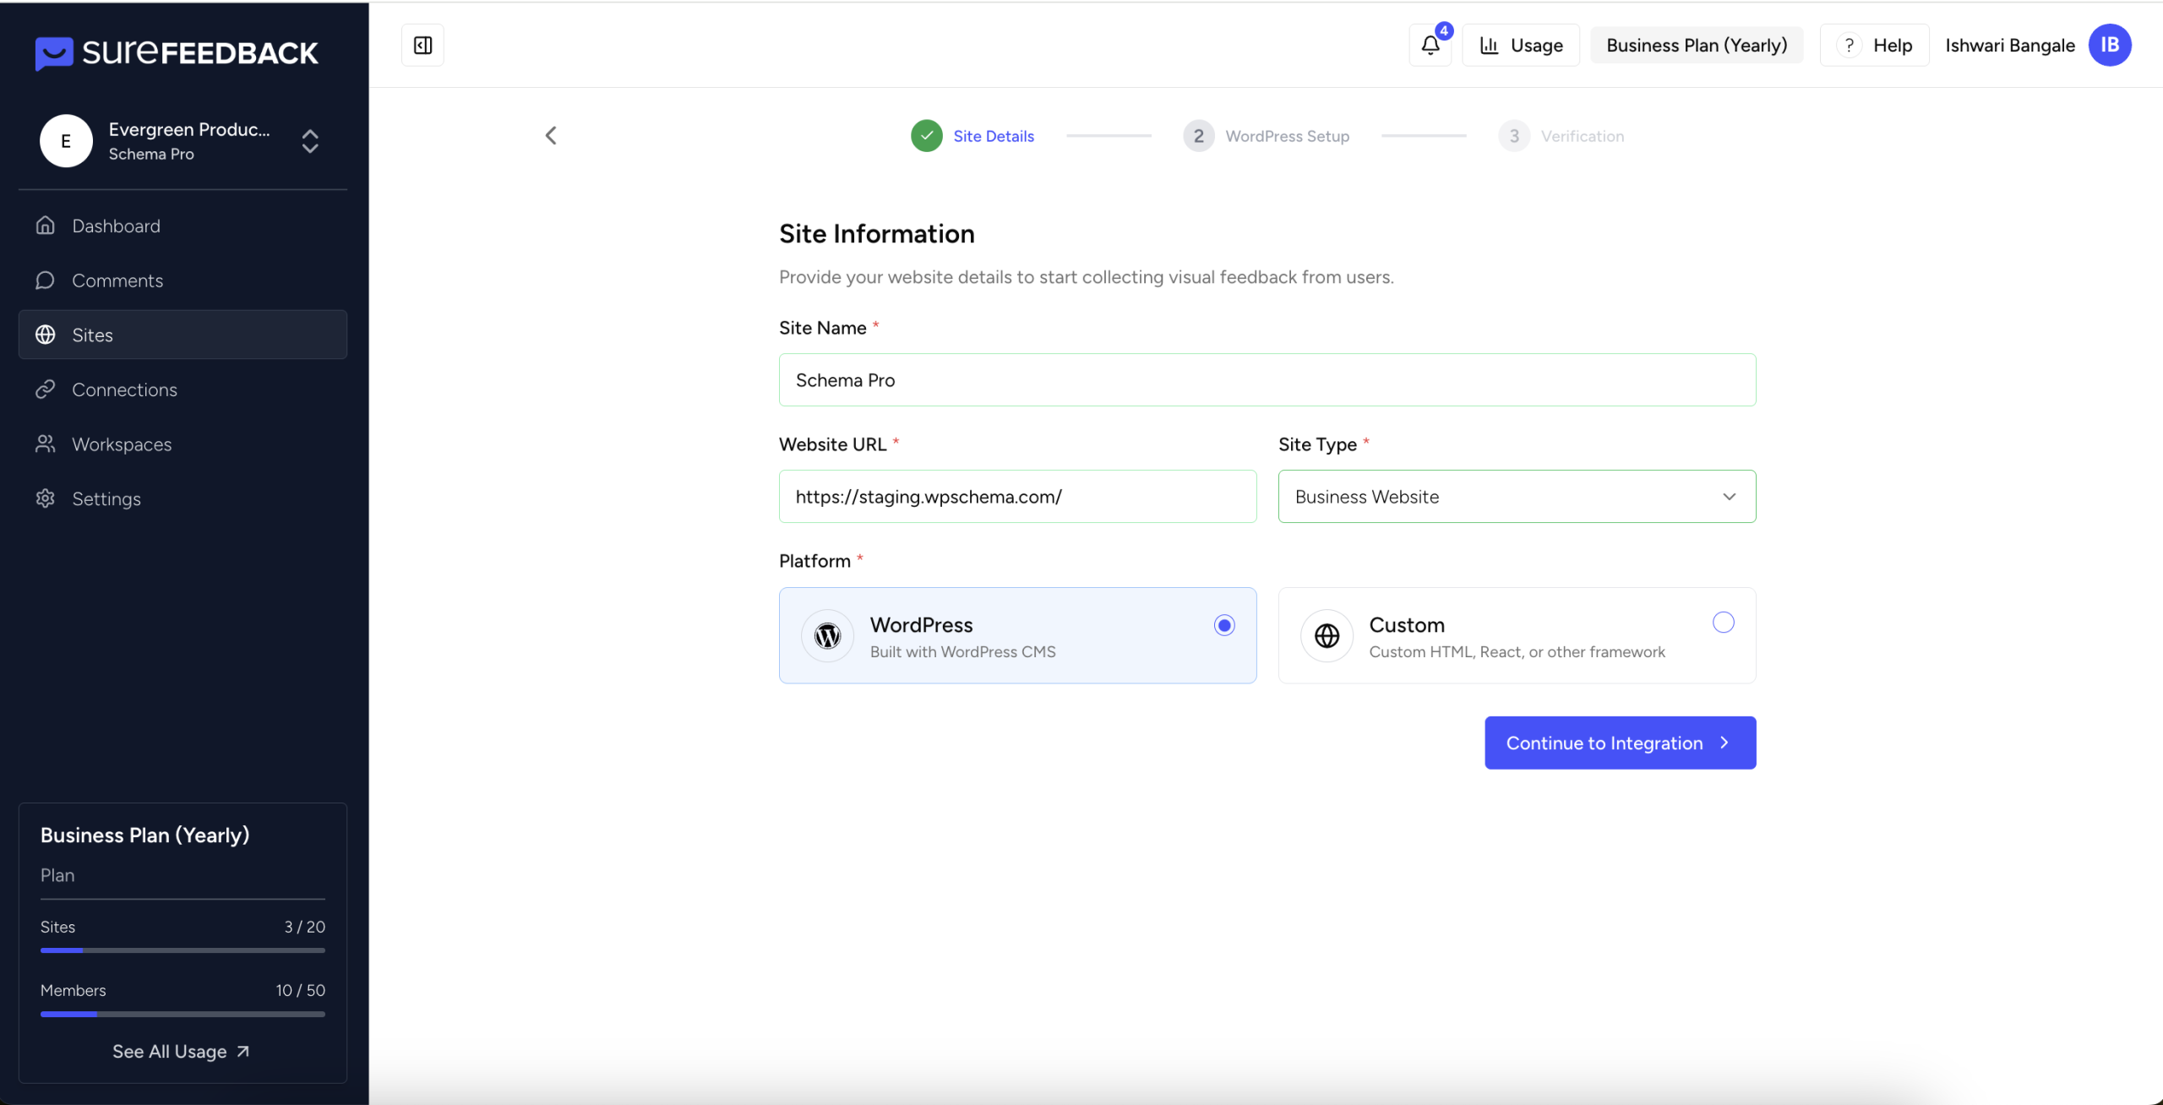Expand the workspace switcher chevrons

(310, 141)
